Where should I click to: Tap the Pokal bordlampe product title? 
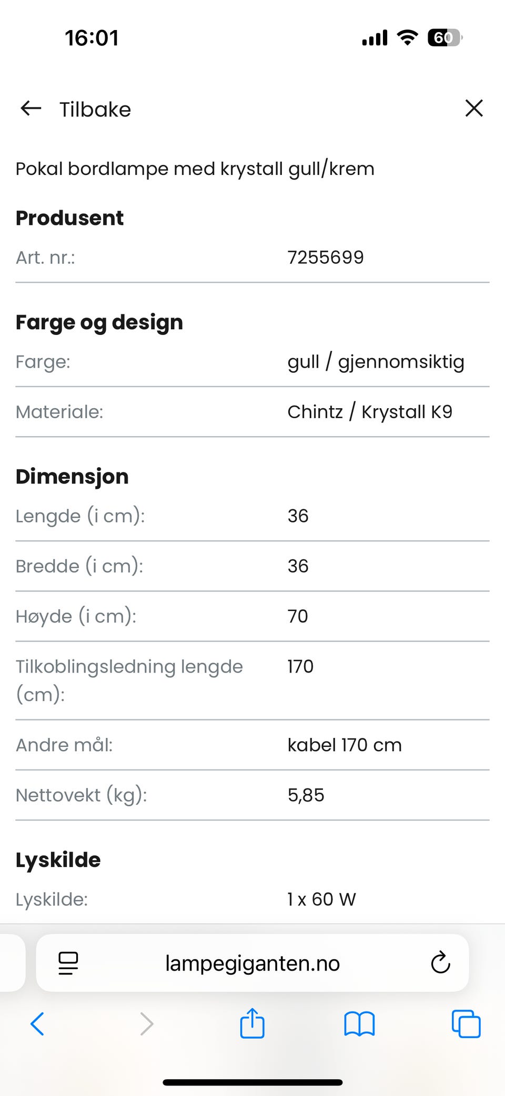(195, 169)
